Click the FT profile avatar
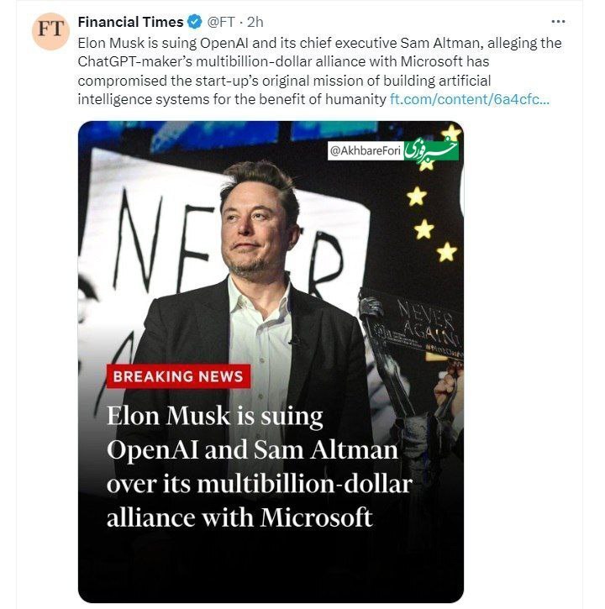 tap(50, 33)
